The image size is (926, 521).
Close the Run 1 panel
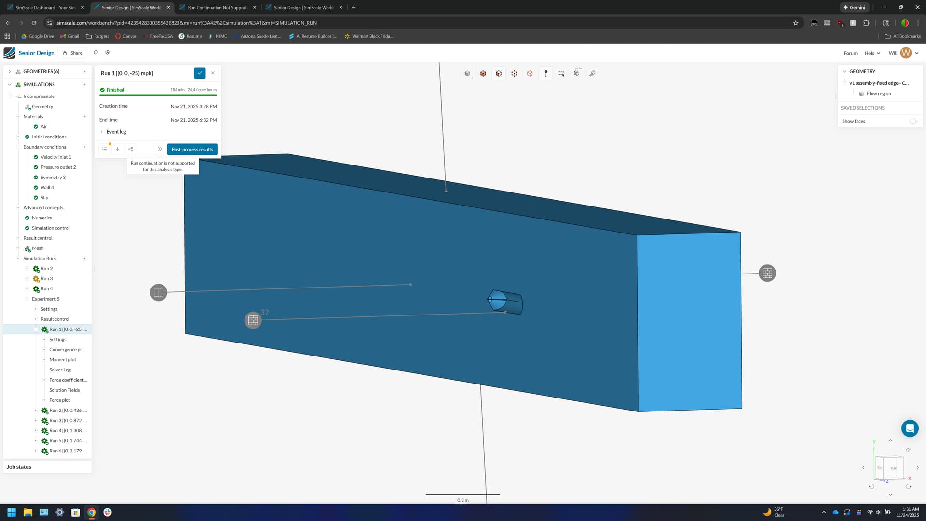point(213,73)
